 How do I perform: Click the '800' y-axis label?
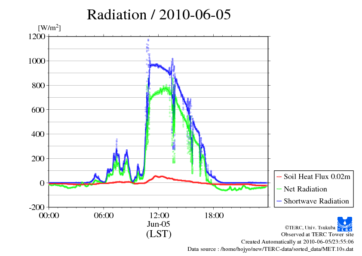(x=38, y=86)
